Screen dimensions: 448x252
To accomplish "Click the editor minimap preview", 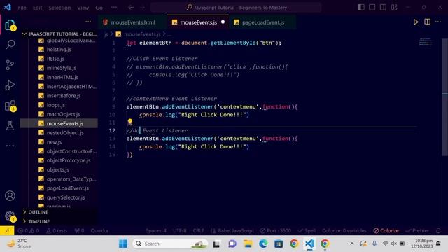I will click(x=426, y=42).
